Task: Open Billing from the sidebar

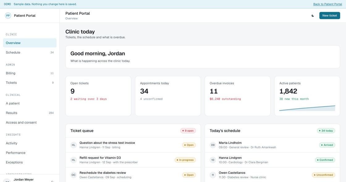Action: click(x=30, y=73)
